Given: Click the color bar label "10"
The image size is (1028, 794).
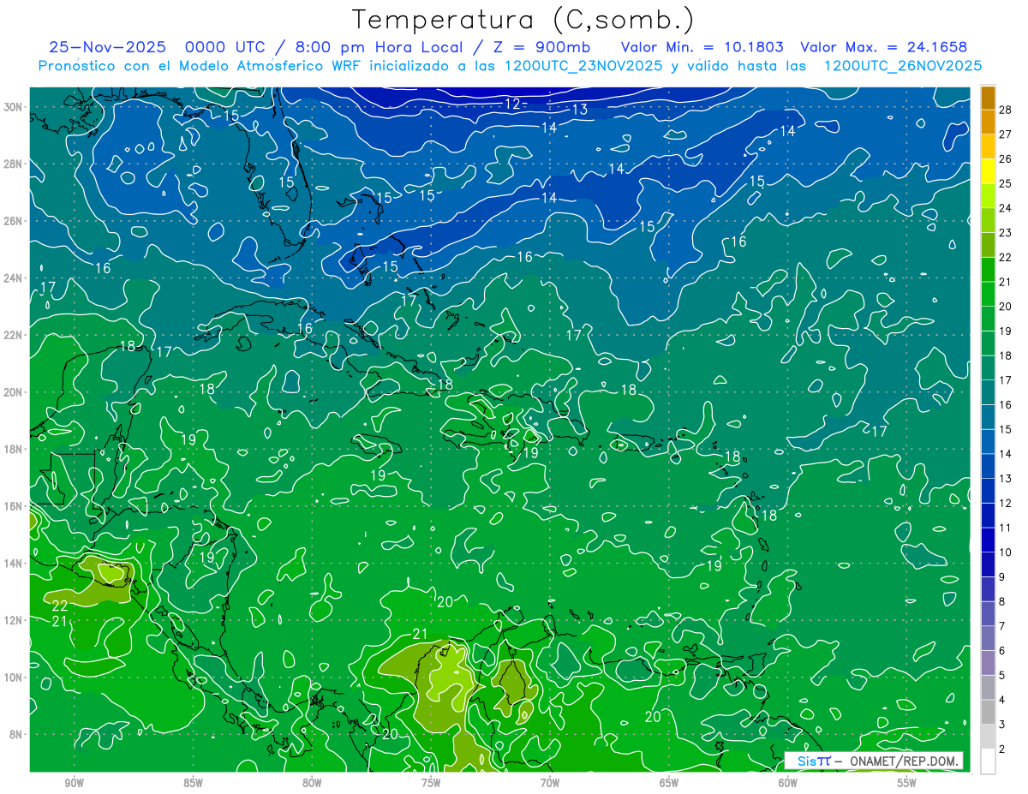Looking at the screenshot, I should coord(1005,552).
